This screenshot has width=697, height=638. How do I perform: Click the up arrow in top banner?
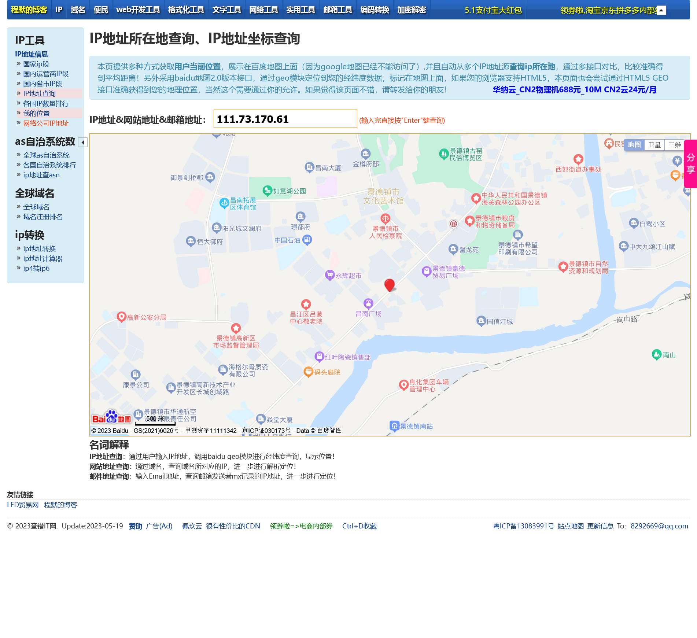pos(661,10)
